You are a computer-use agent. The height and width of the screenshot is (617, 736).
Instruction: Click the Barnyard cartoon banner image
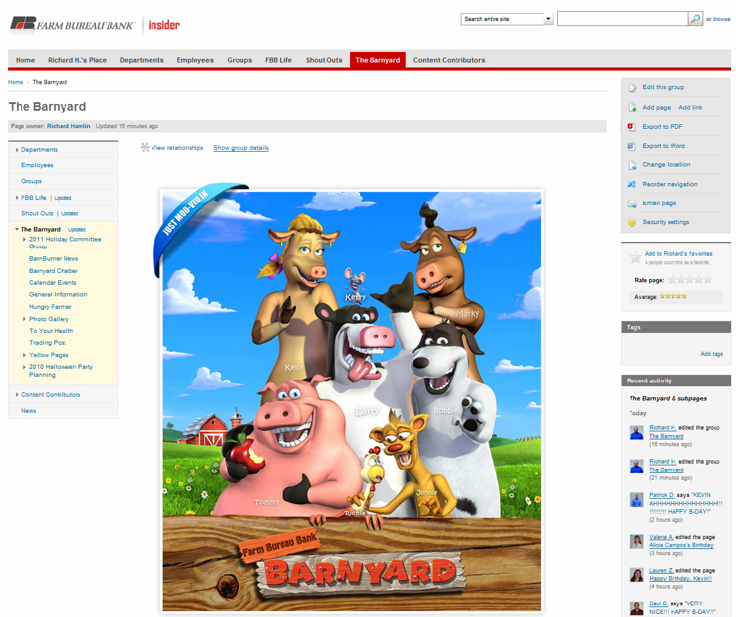coord(351,401)
